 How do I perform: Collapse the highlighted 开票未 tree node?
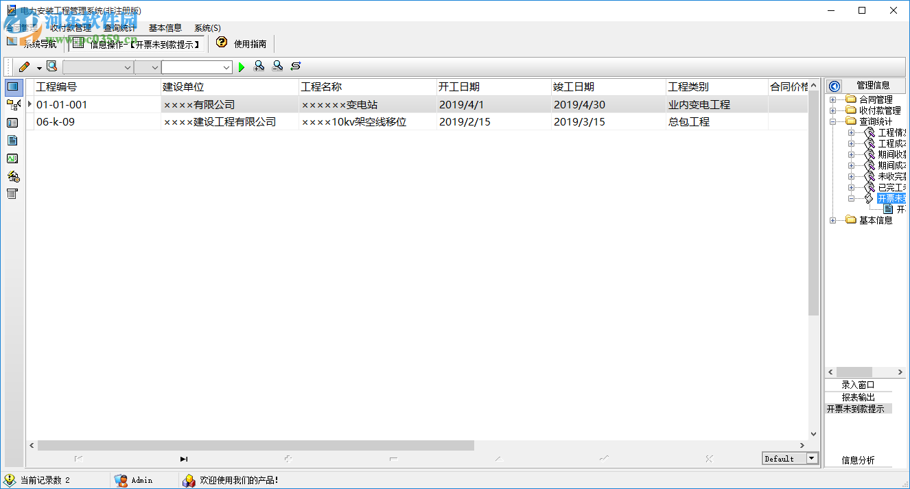(851, 198)
